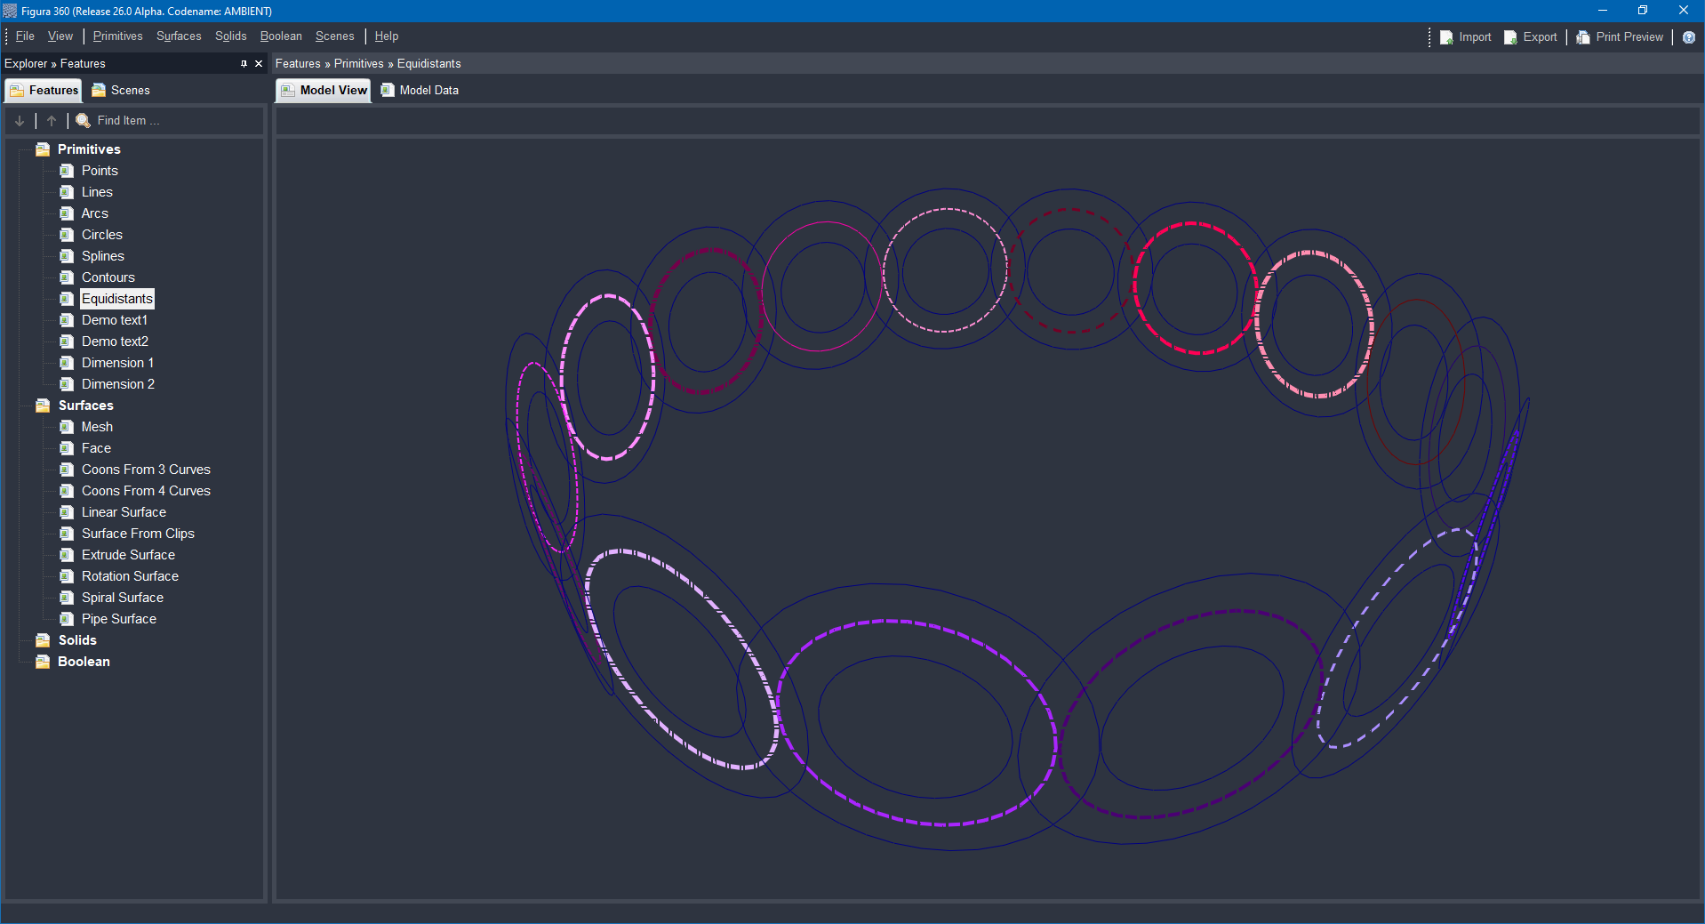Select the Equidistants tree item

tap(116, 298)
